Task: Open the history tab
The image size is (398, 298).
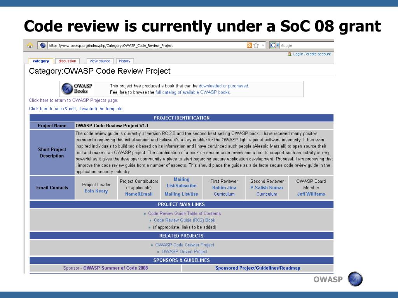Action: [125, 61]
